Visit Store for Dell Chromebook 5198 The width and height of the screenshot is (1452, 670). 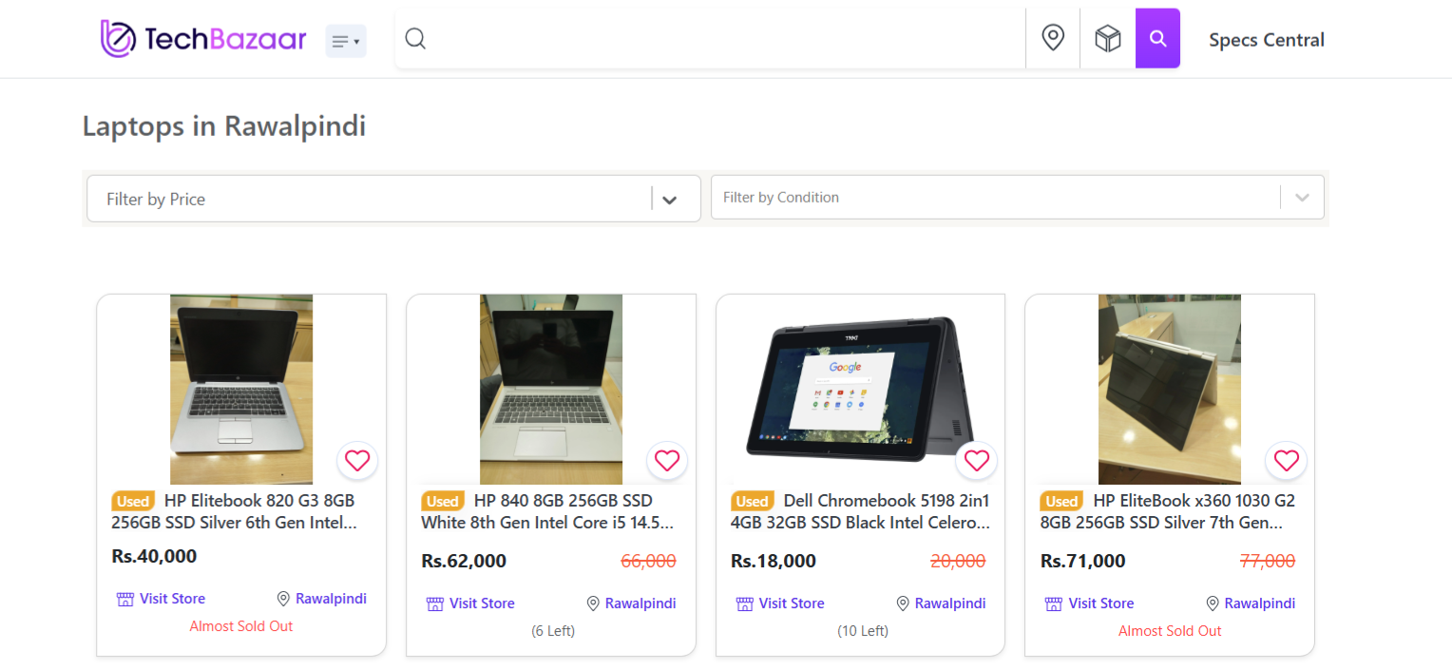click(780, 603)
